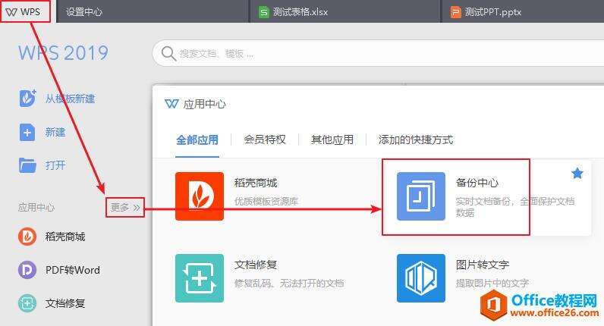This screenshot has width=604, height=326.
Task: Open 图片转文字 title in app panel
Action: pos(483,265)
